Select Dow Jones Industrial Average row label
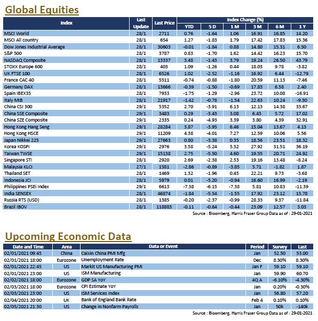Screen dimensions: 318x321 point(35,47)
